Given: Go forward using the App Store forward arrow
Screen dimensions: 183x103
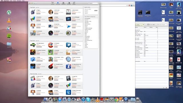Looking at the screenshot, I should [36, 3].
